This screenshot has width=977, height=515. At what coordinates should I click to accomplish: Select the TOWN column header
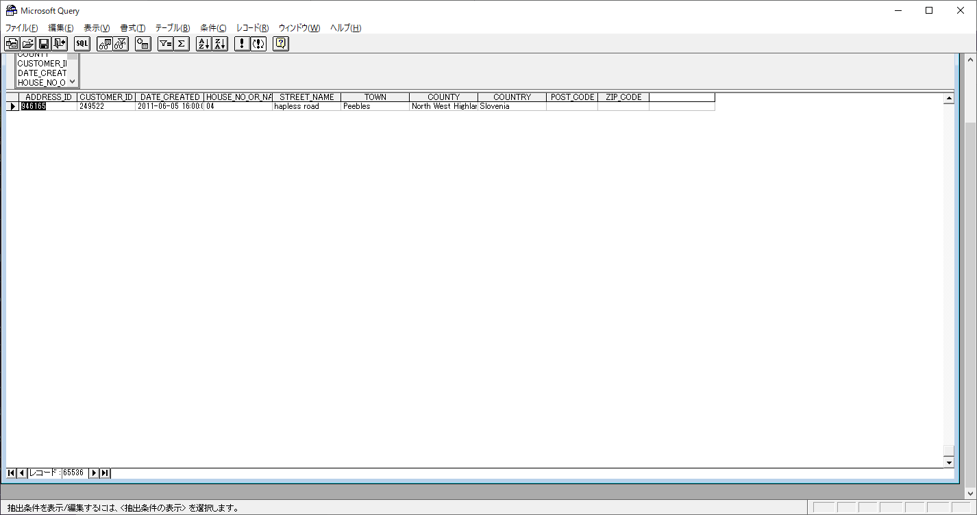tap(375, 97)
